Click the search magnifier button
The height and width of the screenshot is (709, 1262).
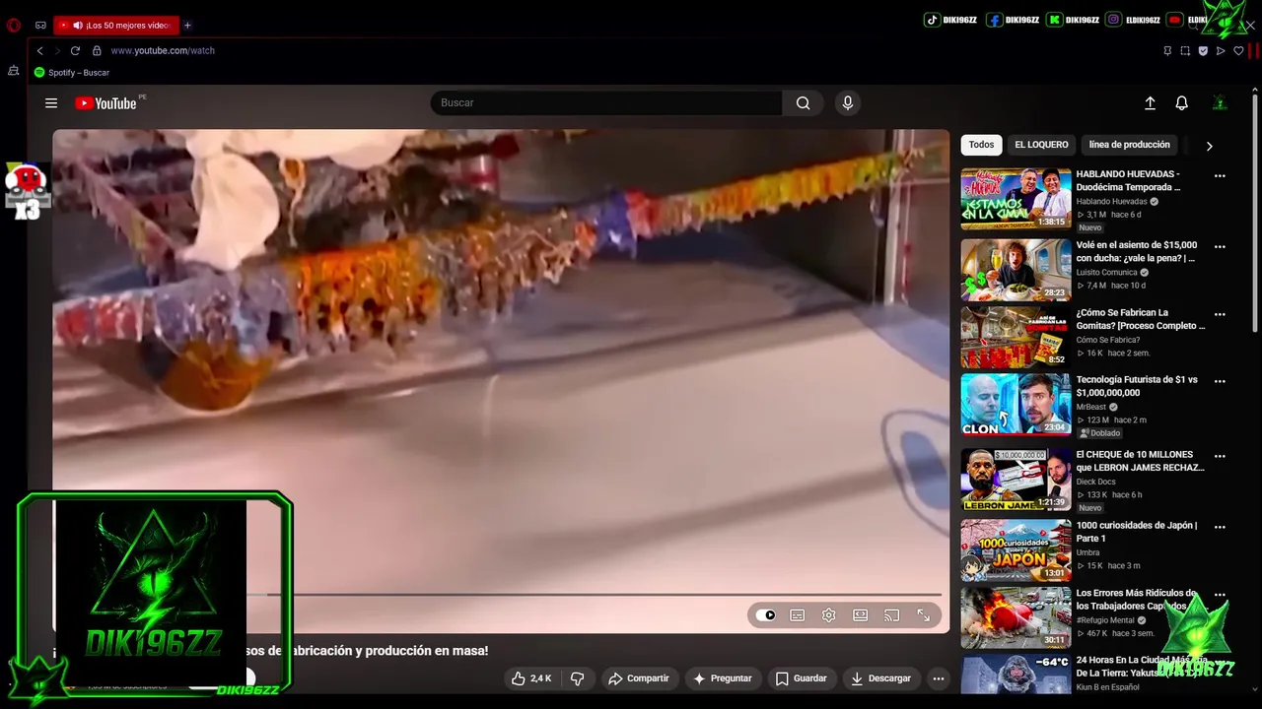click(x=804, y=103)
